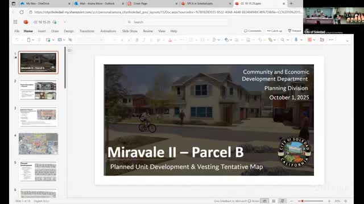Expand Layout dropdown arrow

[64, 40]
